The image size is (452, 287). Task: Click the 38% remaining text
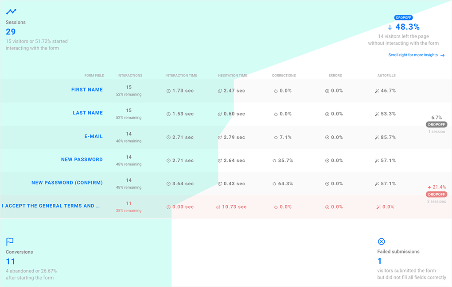coord(129,210)
